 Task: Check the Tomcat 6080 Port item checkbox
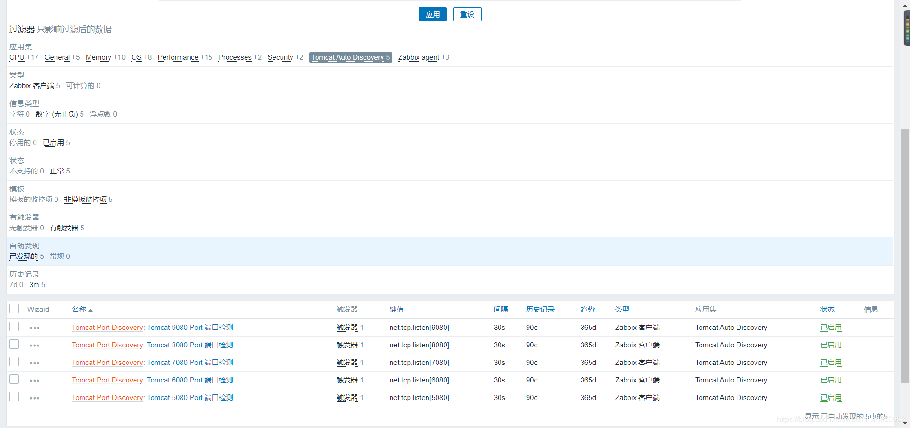(x=14, y=379)
